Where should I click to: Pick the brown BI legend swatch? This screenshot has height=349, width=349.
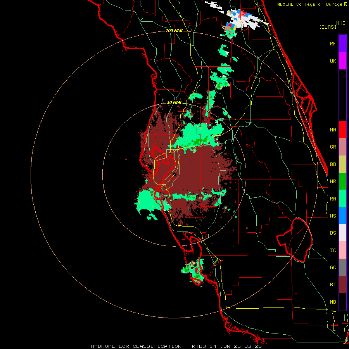[x=342, y=285]
